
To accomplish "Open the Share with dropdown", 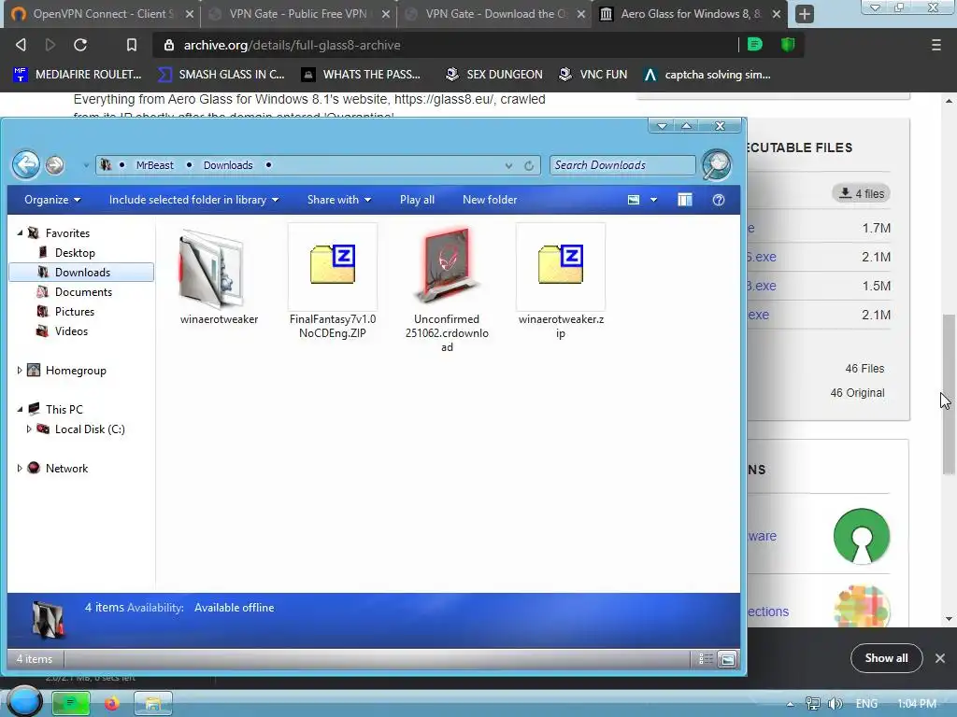I will 338,200.
